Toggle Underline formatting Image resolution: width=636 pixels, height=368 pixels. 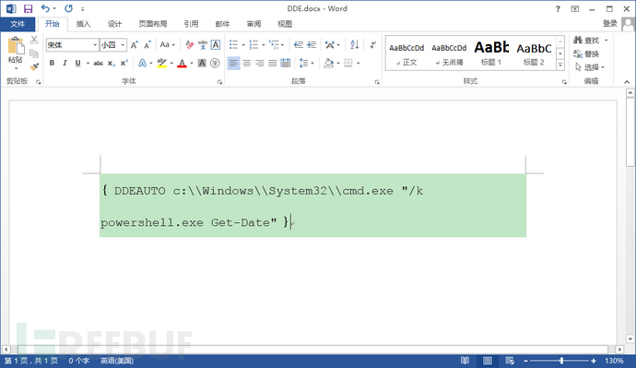77,63
